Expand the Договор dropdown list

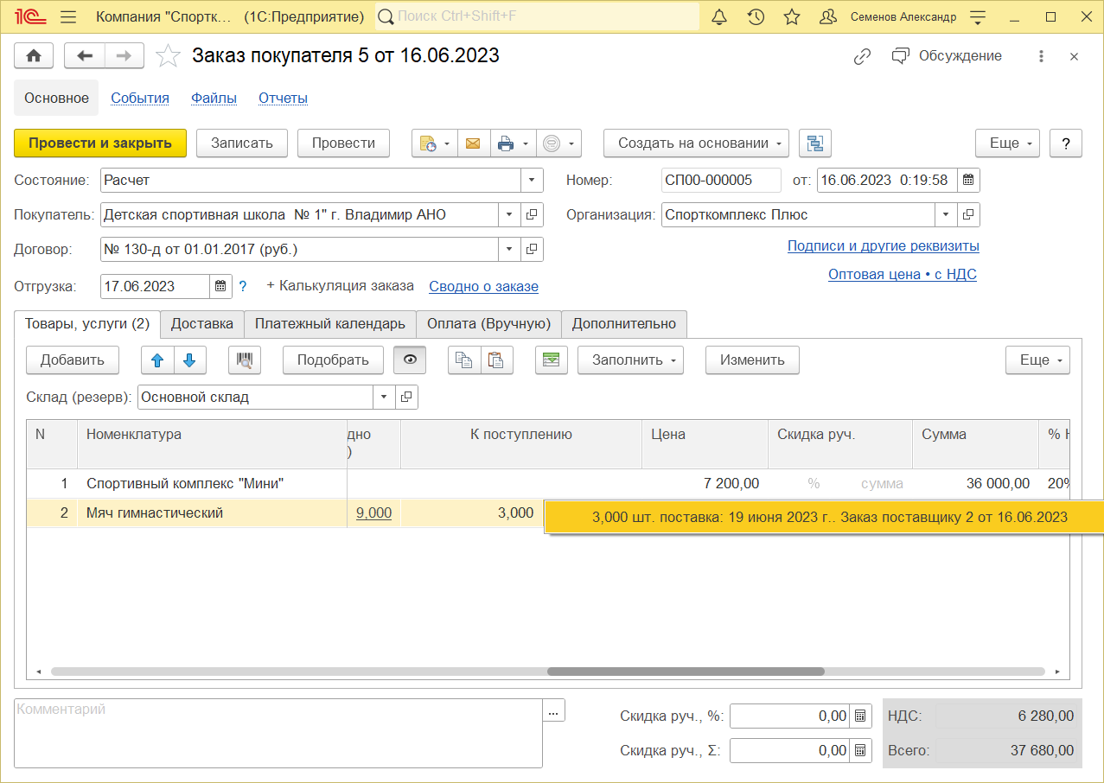[509, 250]
